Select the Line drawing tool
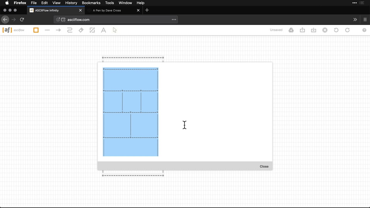This screenshot has width=370, height=208. click(x=47, y=30)
